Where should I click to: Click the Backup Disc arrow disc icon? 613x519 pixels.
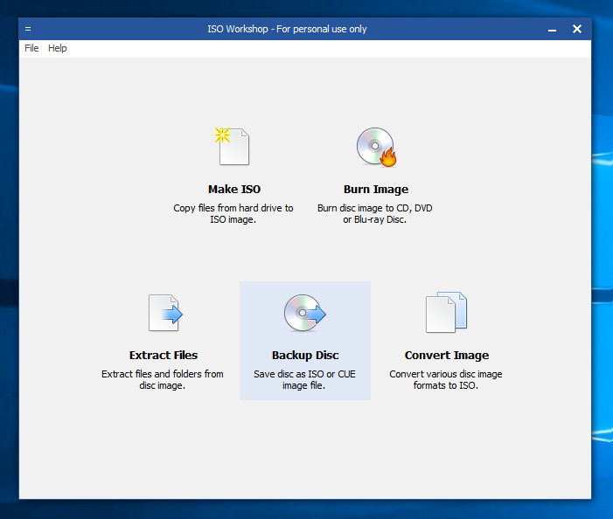pos(305,313)
